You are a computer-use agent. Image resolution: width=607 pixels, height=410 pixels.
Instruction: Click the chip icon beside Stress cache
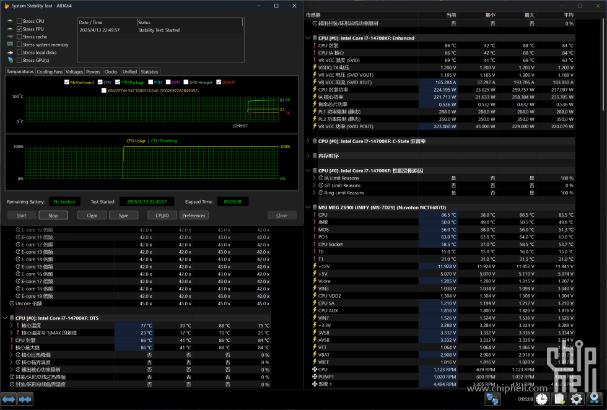click(10, 37)
